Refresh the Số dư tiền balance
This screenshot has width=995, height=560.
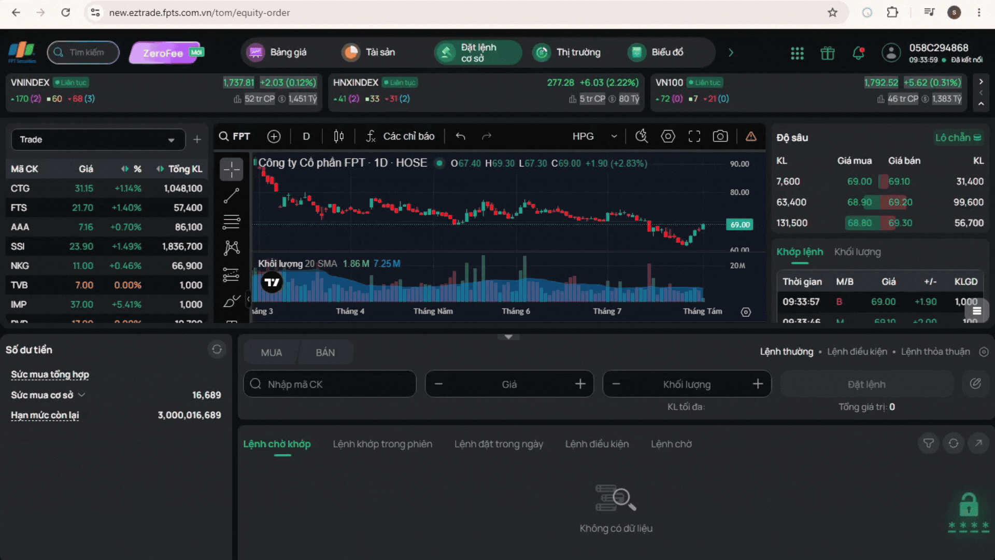point(217,349)
